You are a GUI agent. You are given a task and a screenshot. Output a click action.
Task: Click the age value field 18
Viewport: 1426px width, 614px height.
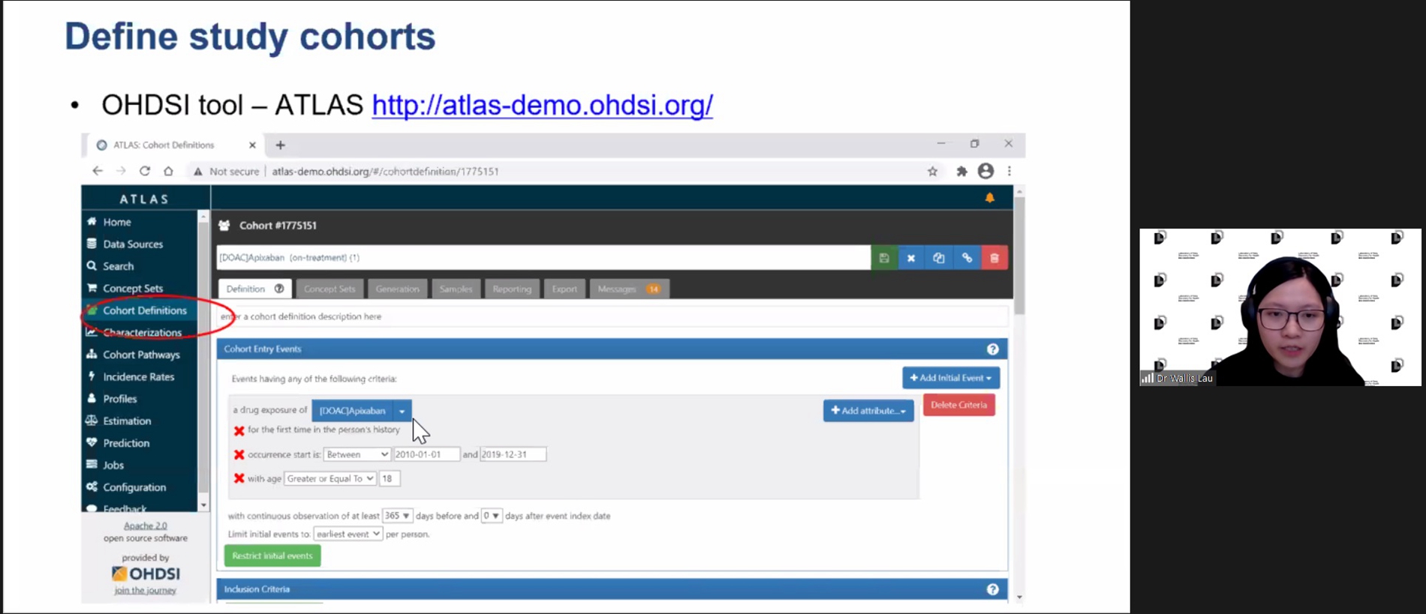[x=390, y=478]
